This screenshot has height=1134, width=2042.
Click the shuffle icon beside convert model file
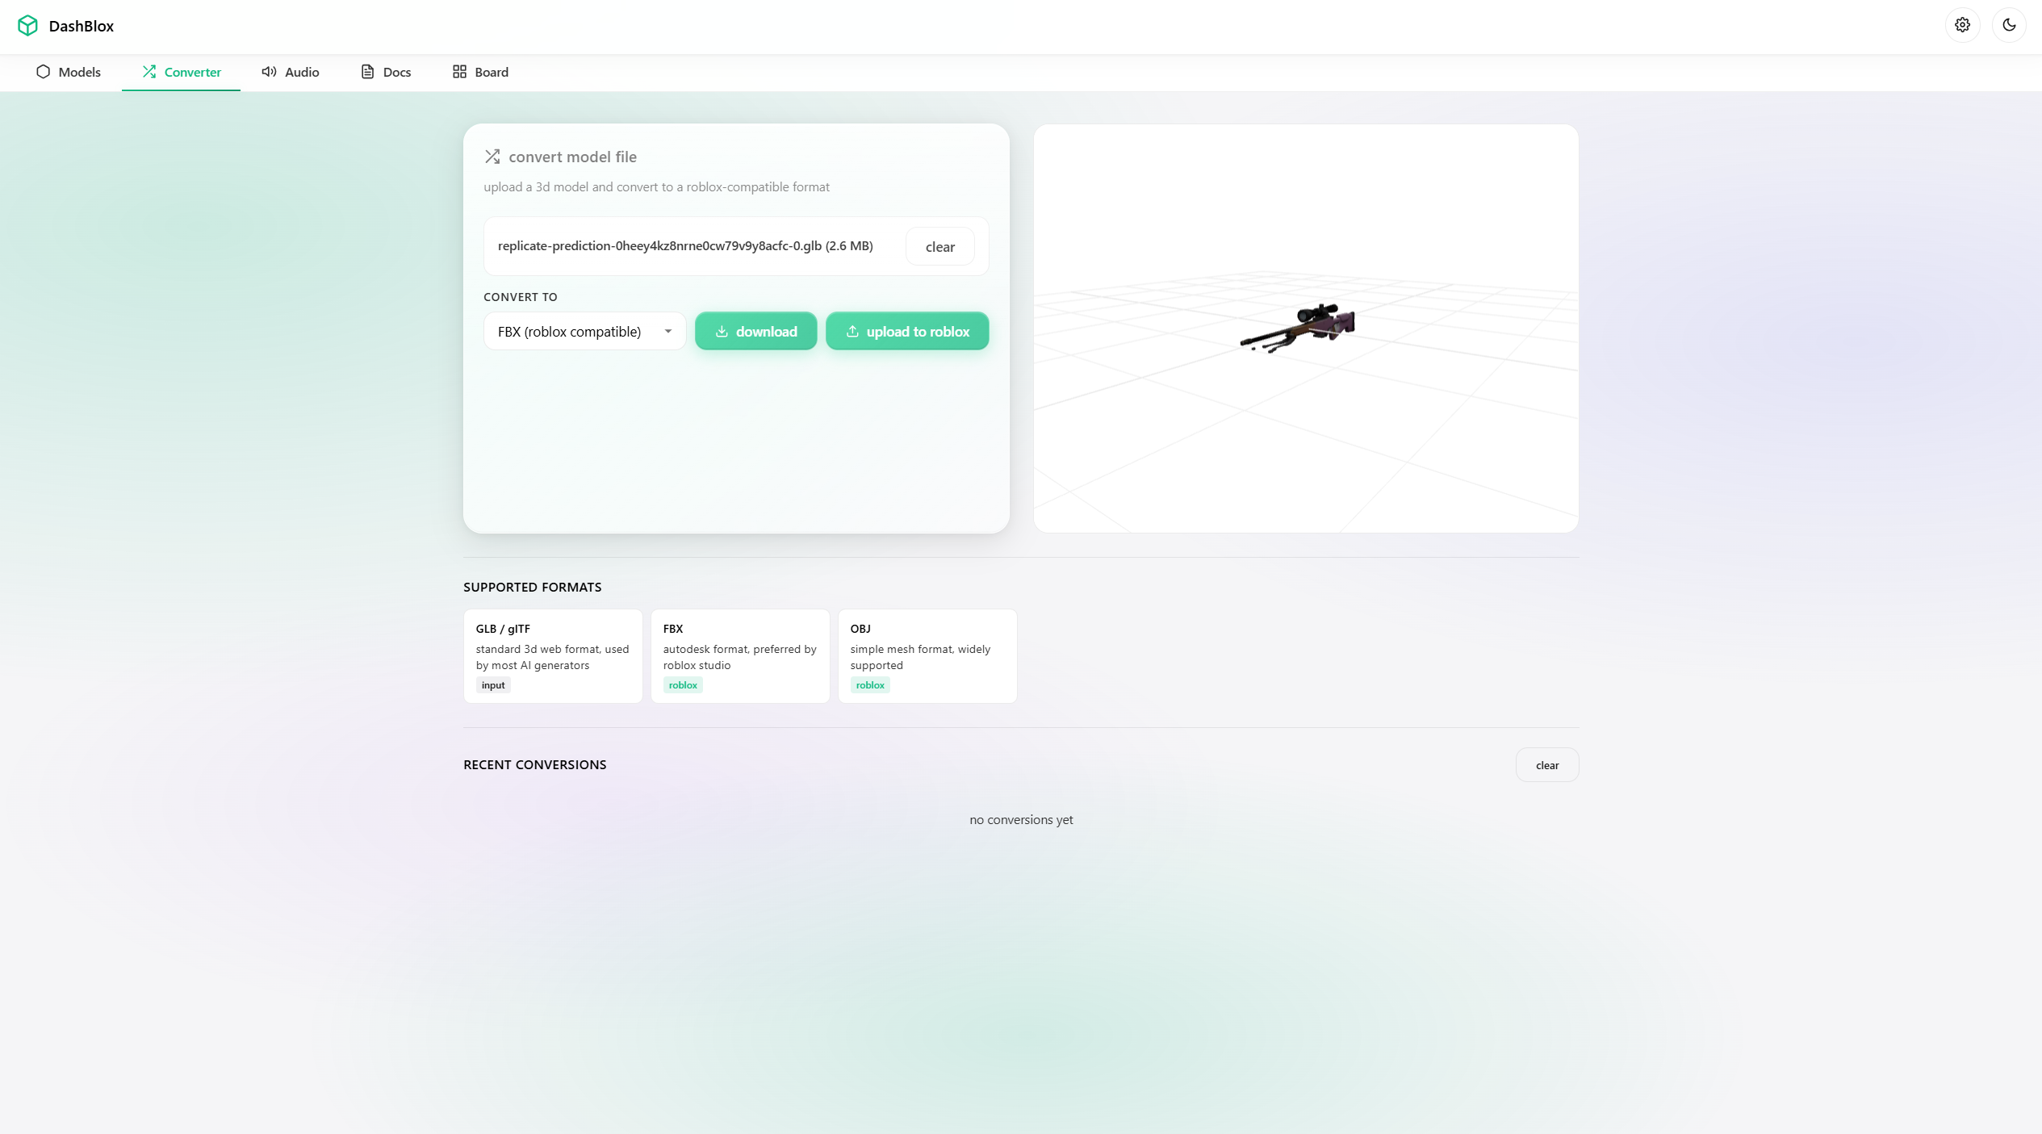(492, 157)
